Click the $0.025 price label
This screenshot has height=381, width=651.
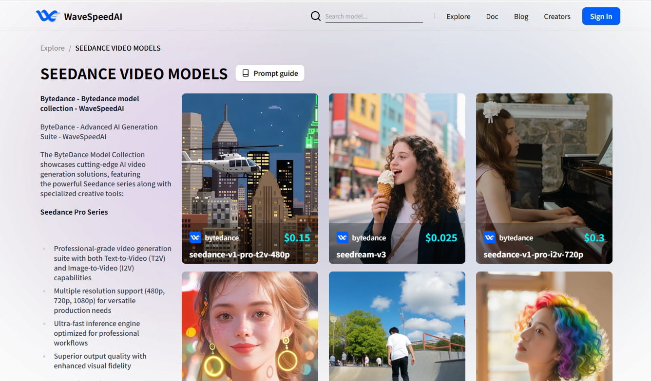click(441, 238)
